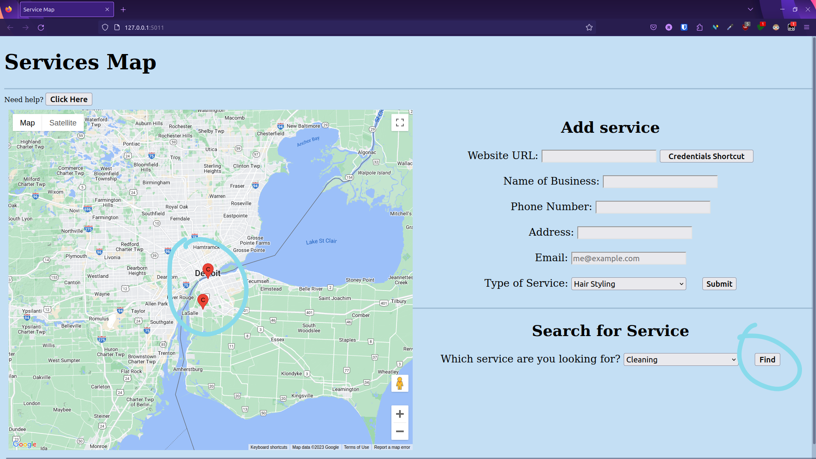
Task: Click the green extension icon with red badge
Action: (x=761, y=27)
